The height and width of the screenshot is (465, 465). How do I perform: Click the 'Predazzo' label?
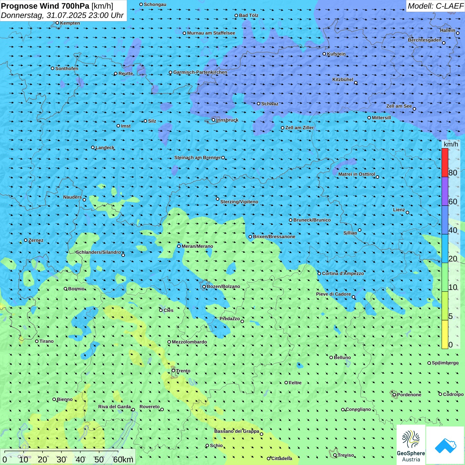click(230, 319)
